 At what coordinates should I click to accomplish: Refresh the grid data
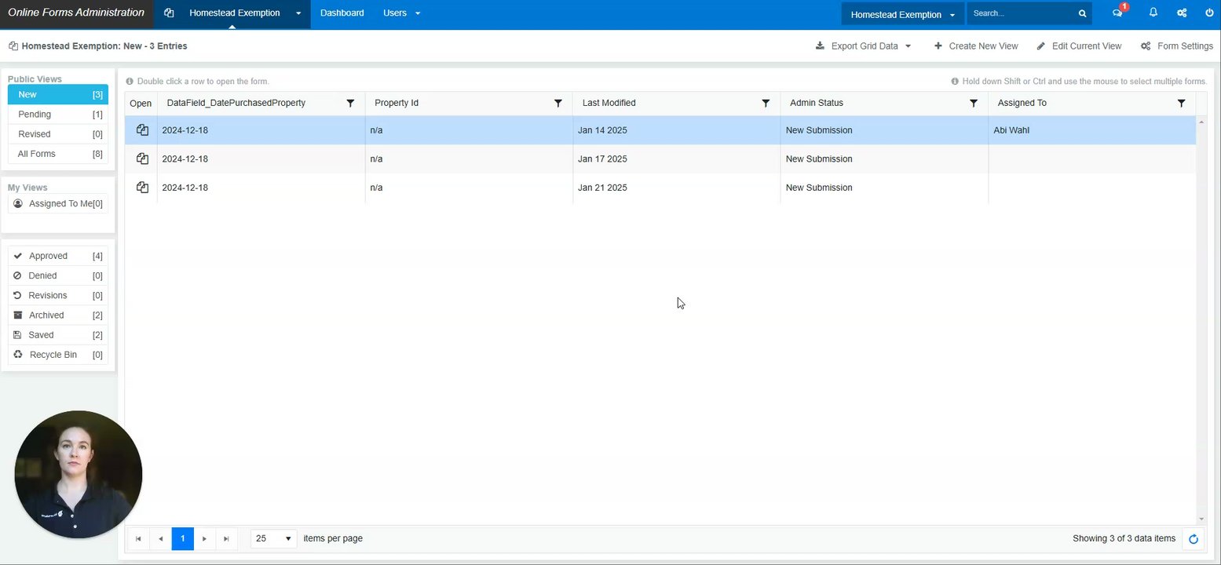pos(1194,539)
